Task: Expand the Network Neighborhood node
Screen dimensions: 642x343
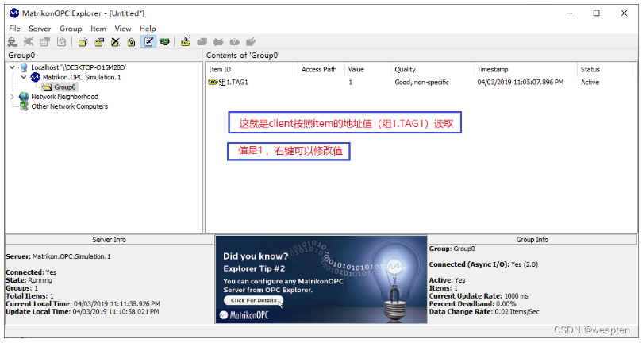Action: [12, 97]
